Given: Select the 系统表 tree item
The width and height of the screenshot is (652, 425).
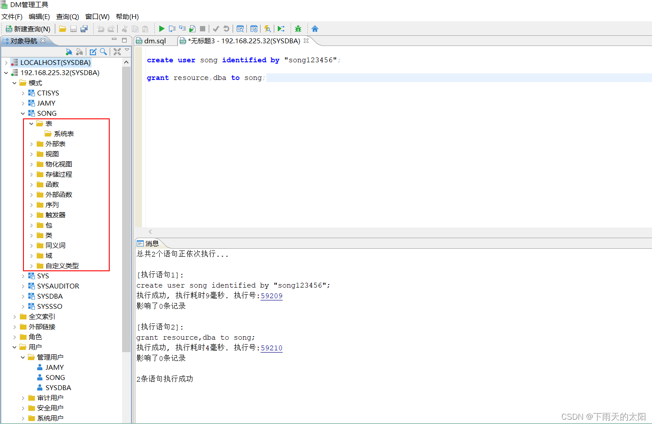Looking at the screenshot, I should 59,134.
